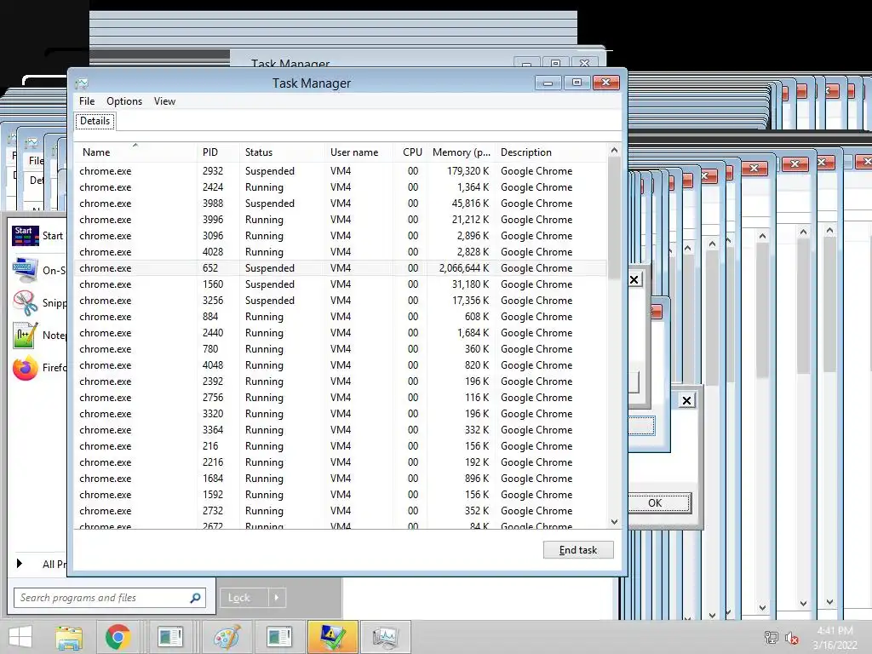
Task: Open the highlighted warning checkmark taskbar icon
Action: coord(332,637)
